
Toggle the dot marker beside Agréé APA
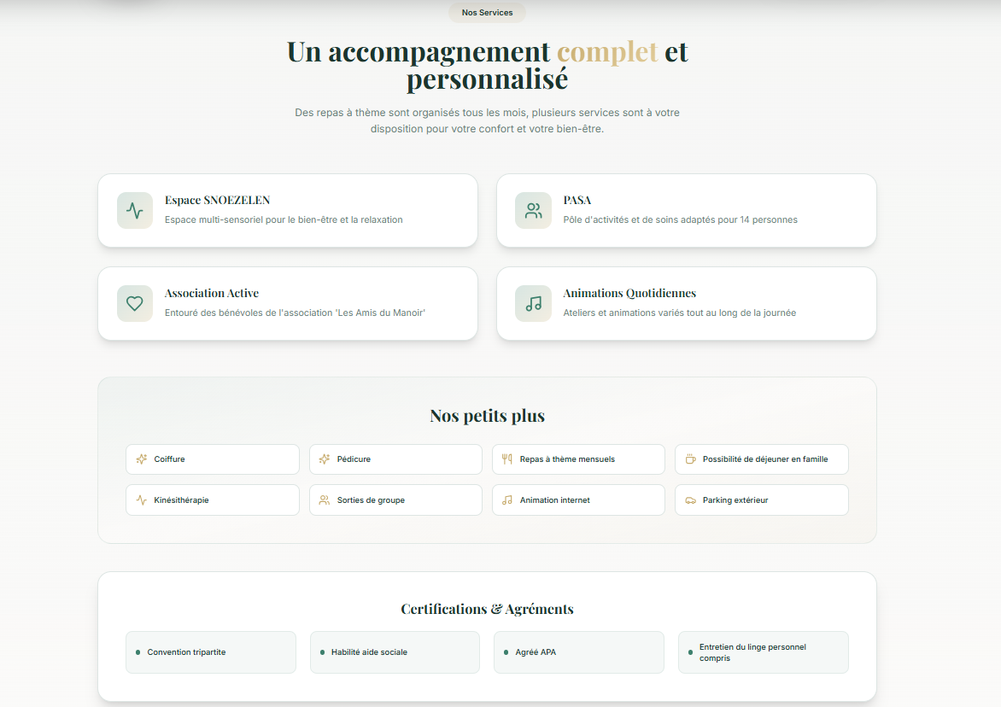tap(507, 651)
